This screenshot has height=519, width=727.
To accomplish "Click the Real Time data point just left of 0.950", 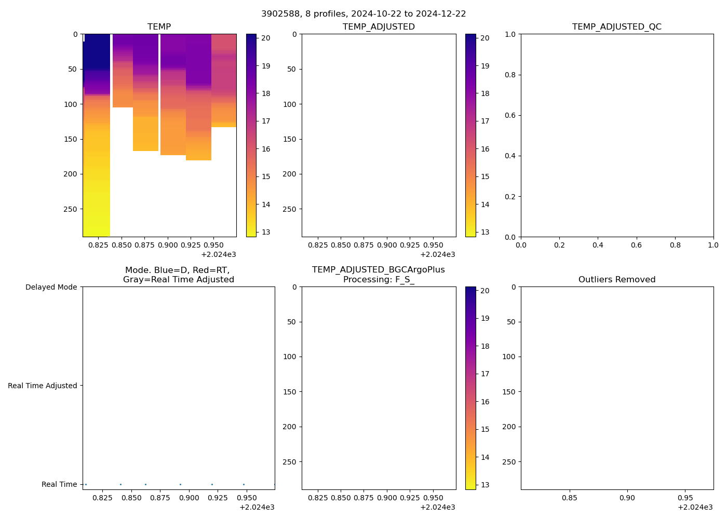I will tap(244, 484).
